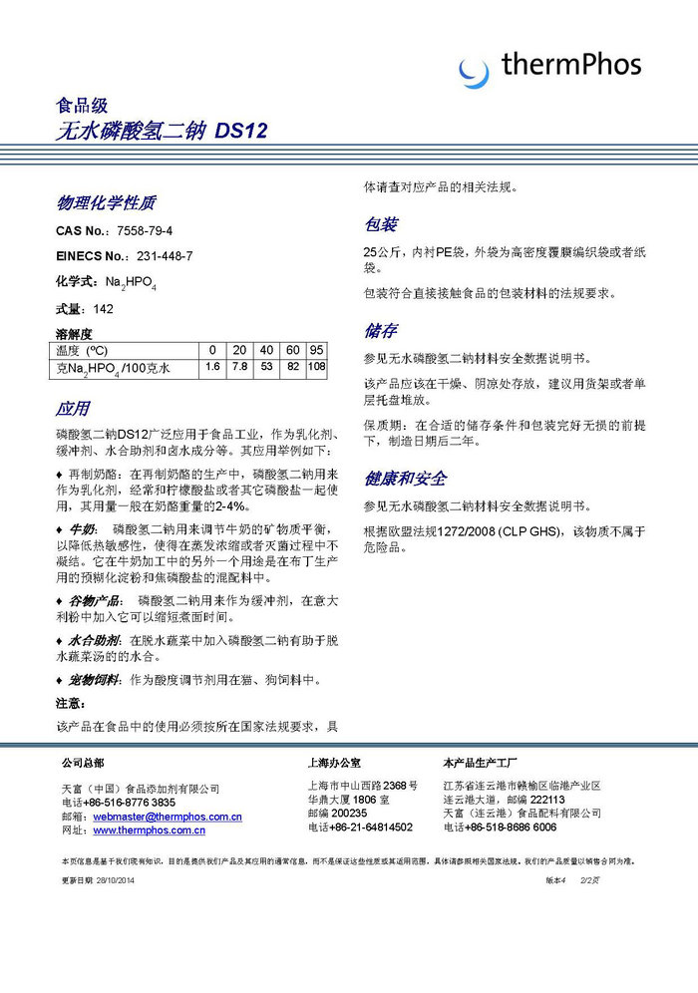Select the solubility cell 7.8
Viewport: 698px width, 993px height.
click(239, 367)
